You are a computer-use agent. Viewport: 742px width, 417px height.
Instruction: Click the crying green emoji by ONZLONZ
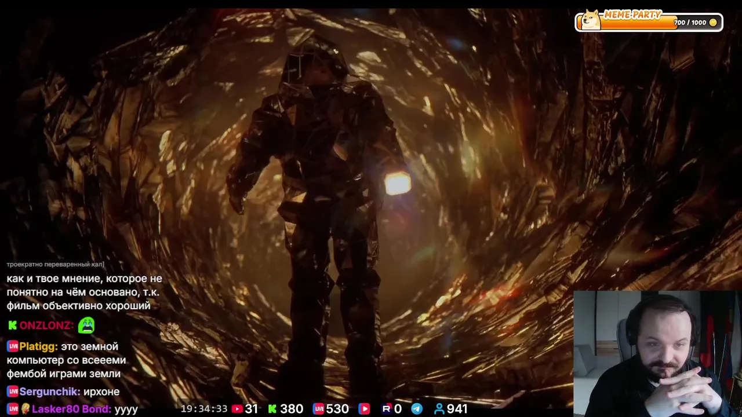coord(86,325)
